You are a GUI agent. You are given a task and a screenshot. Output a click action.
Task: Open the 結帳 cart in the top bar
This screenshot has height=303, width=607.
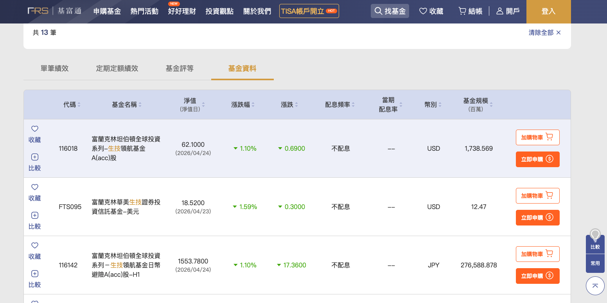coord(470,11)
